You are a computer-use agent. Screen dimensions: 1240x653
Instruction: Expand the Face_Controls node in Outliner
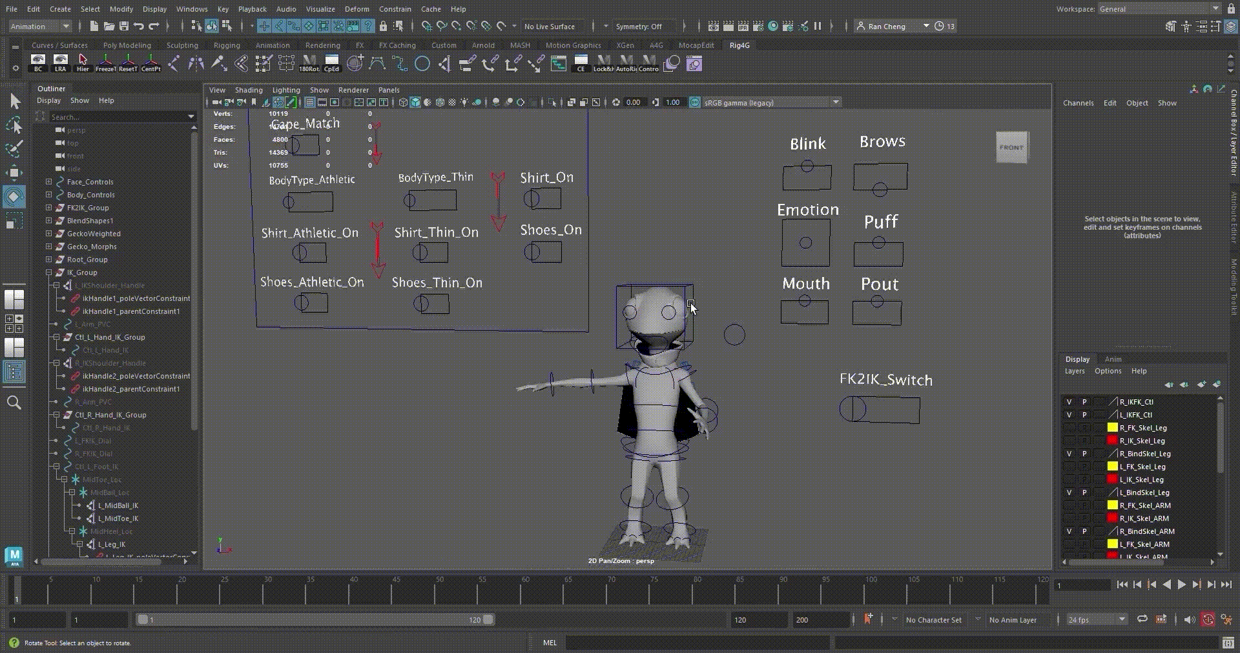point(48,182)
